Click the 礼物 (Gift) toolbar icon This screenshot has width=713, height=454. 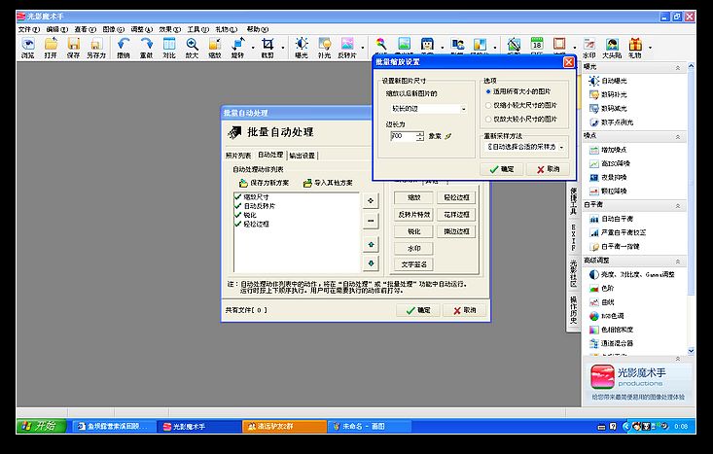tap(635, 48)
